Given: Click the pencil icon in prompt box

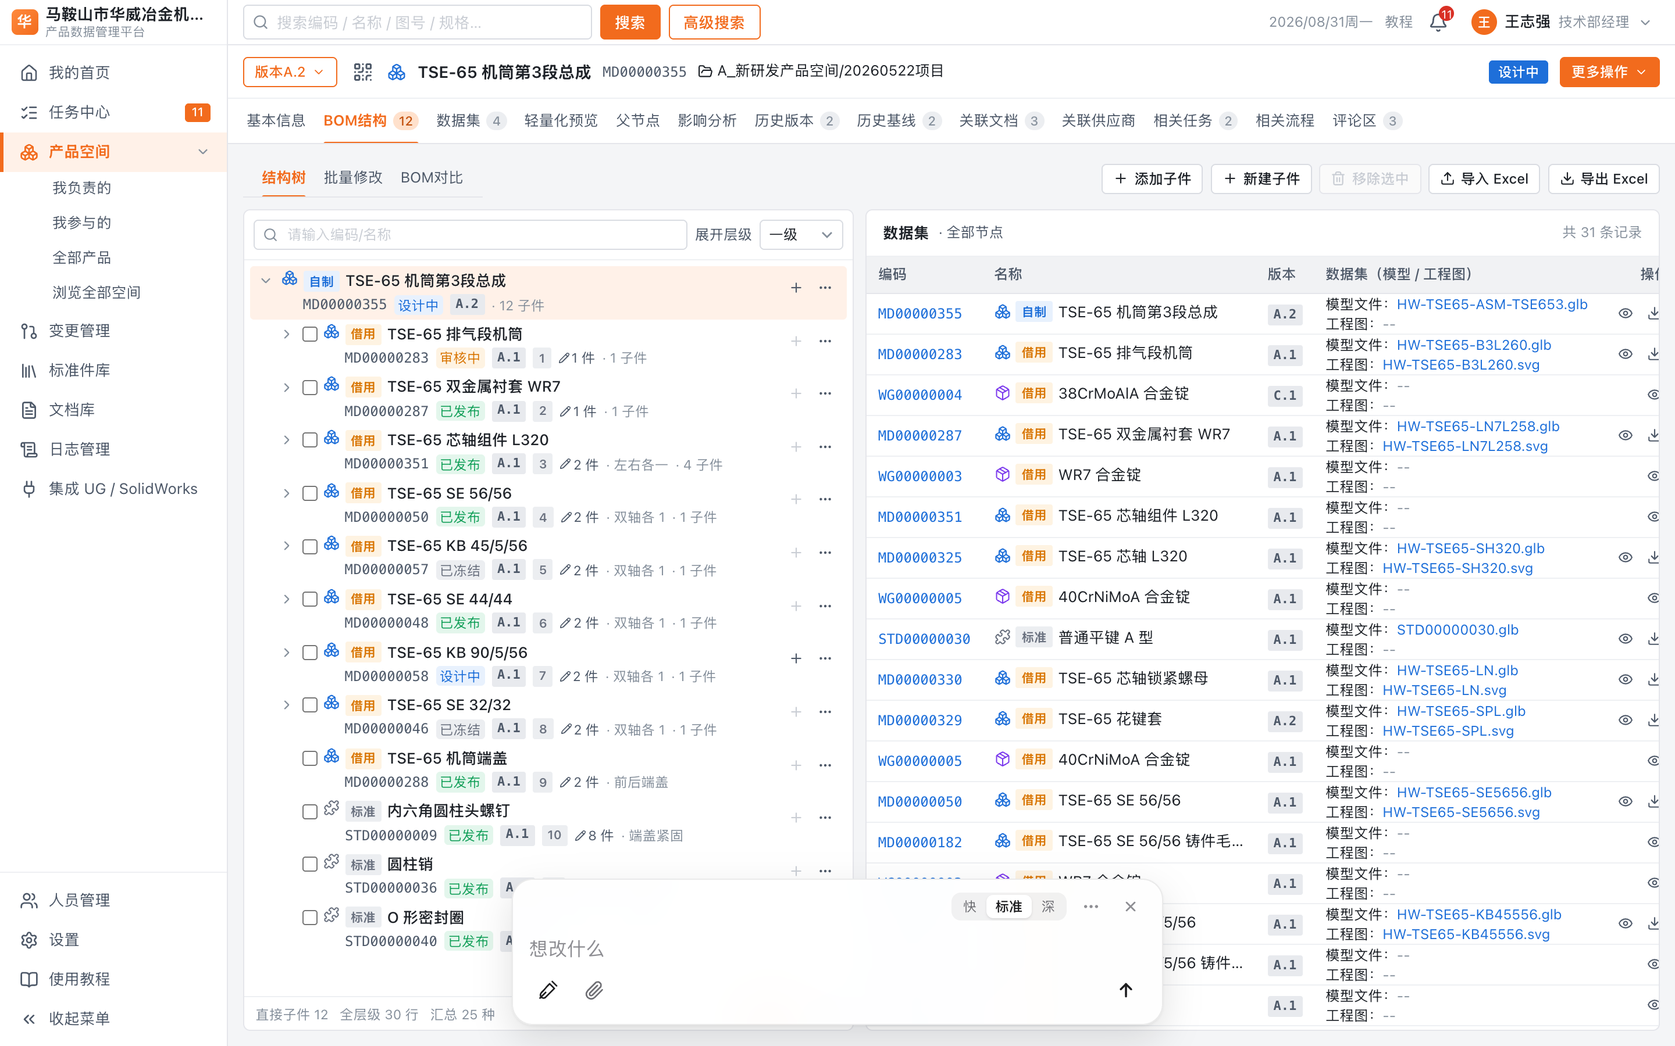Looking at the screenshot, I should coord(547,990).
